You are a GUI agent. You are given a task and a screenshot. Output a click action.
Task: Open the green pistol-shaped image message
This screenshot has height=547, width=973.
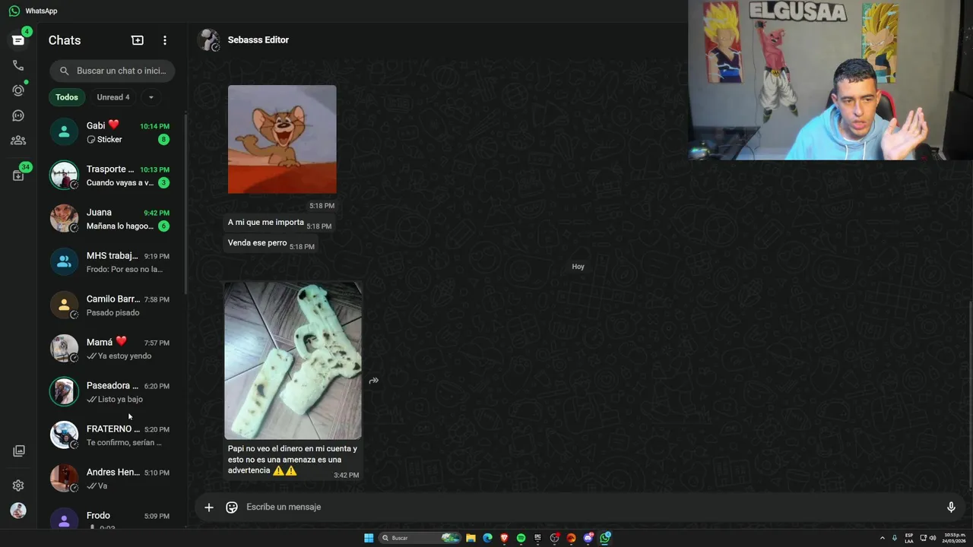click(293, 361)
